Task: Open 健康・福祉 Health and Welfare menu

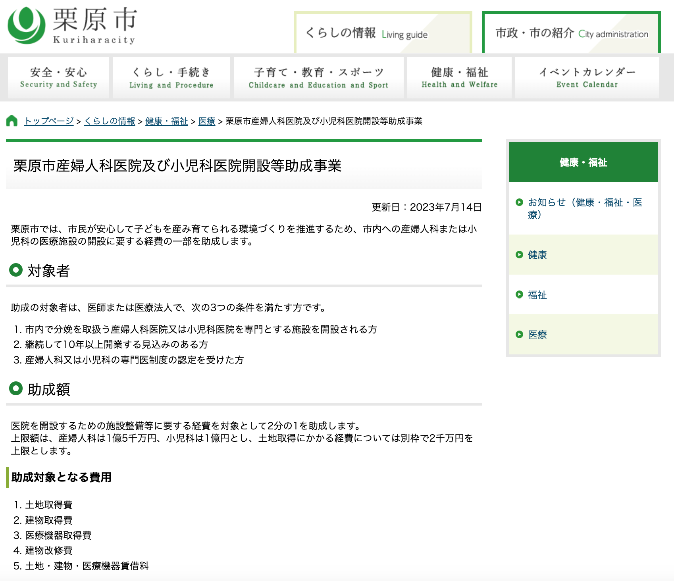Action: click(x=459, y=77)
